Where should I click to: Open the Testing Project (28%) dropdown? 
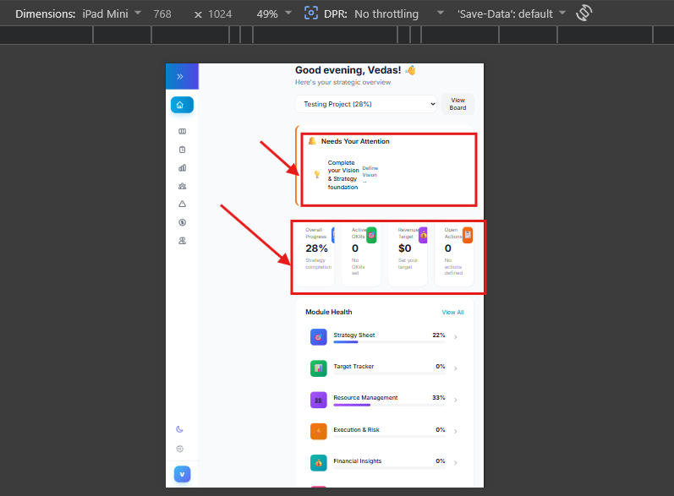click(366, 104)
